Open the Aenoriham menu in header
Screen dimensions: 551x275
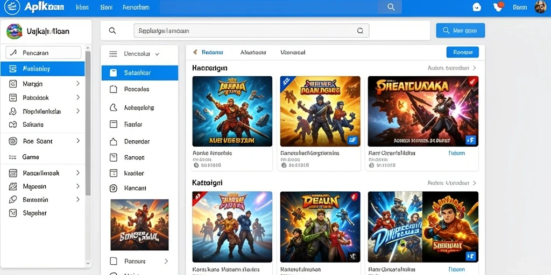tap(136, 7)
